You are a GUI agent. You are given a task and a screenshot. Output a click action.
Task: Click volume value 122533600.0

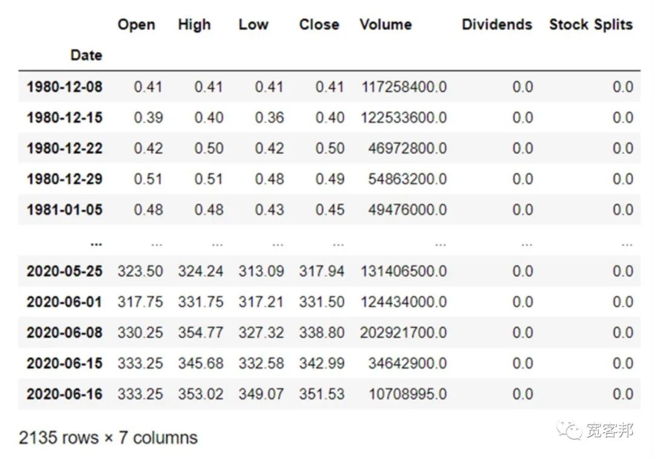404,117
